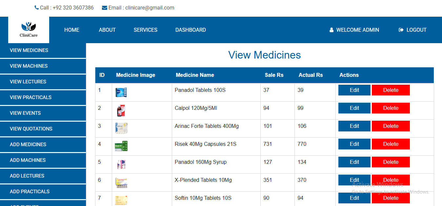Select the actual price 770
The width and height of the screenshot is (442, 206).
[302, 144]
